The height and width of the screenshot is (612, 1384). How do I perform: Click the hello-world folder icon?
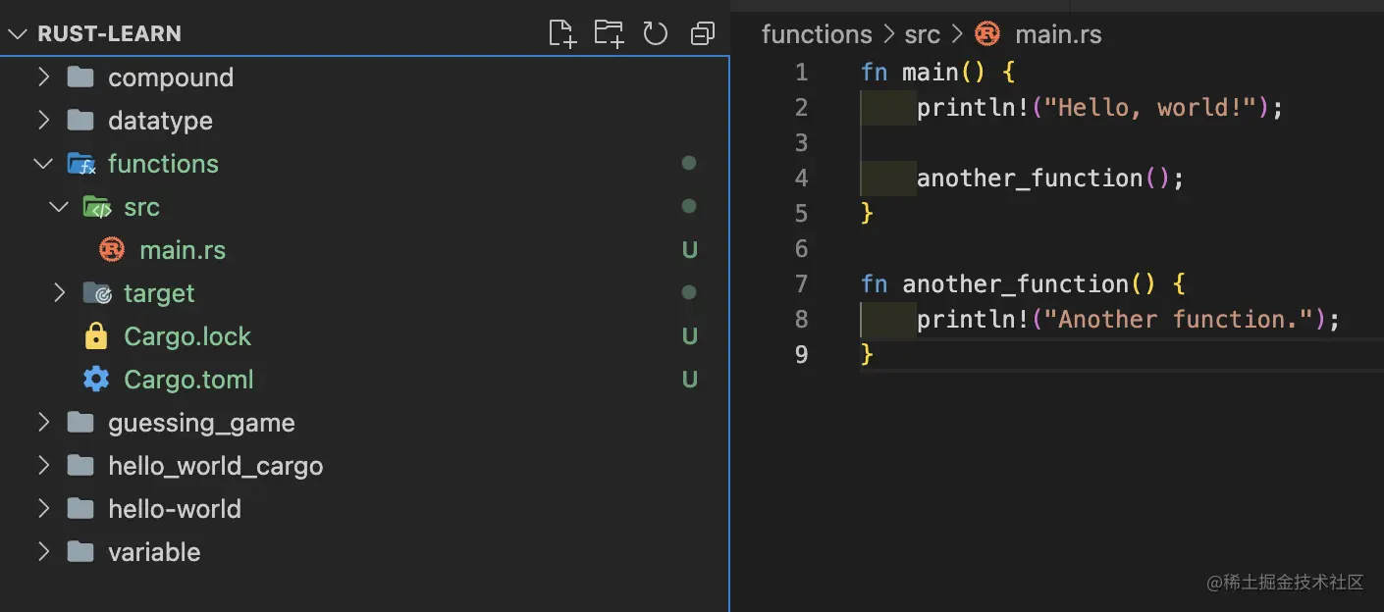point(80,508)
